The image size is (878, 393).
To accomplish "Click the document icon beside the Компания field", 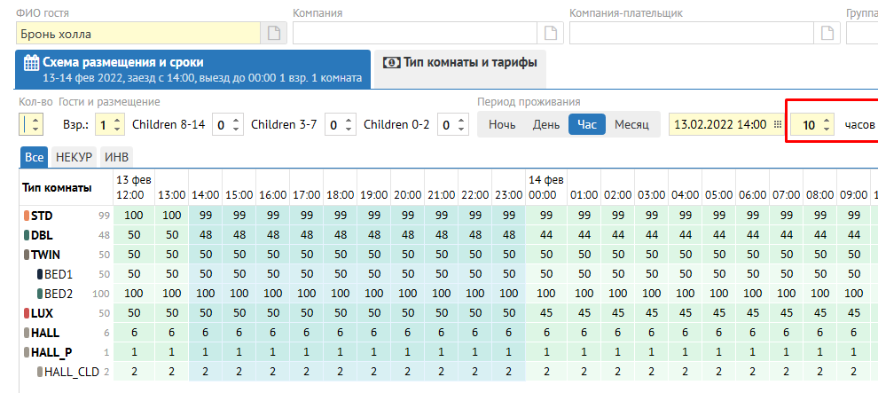I will (551, 34).
